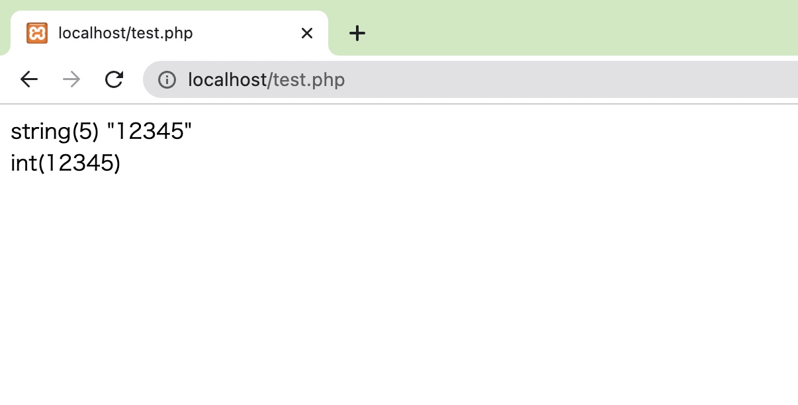Screen dimensions: 798x405
Task: Click the X to close the test.php tab
Action: 306,32
